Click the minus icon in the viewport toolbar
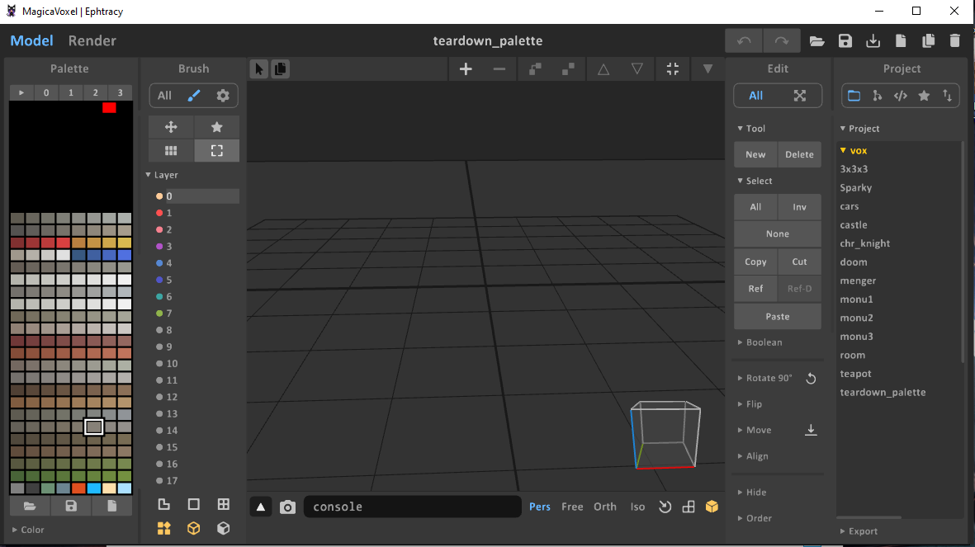Screen dimensions: 975x547 (x=499, y=69)
